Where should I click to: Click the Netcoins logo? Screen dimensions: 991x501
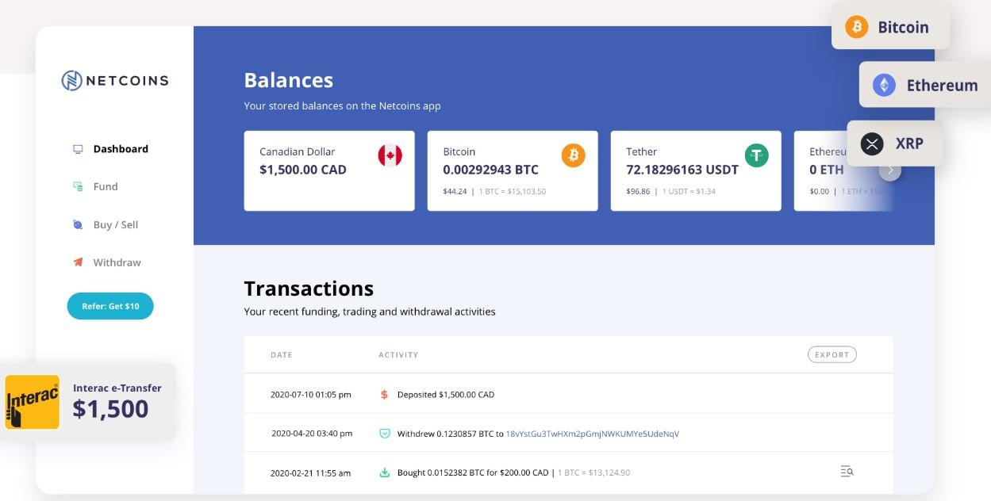tap(115, 80)
